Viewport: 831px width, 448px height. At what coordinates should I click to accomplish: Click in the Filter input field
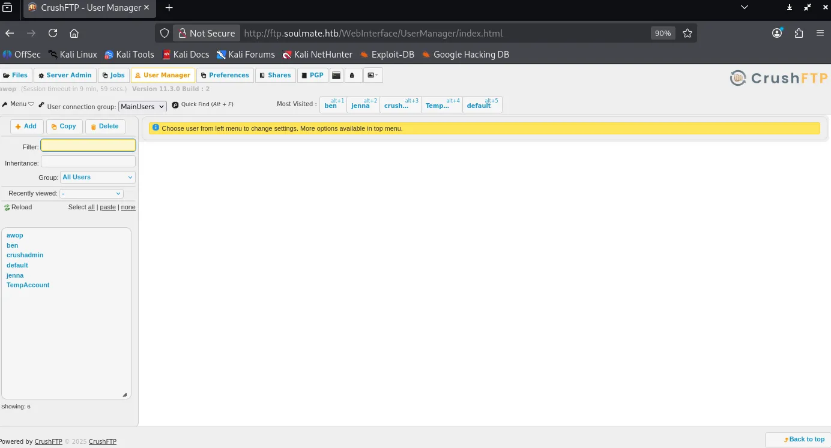[x=88, y=145]
